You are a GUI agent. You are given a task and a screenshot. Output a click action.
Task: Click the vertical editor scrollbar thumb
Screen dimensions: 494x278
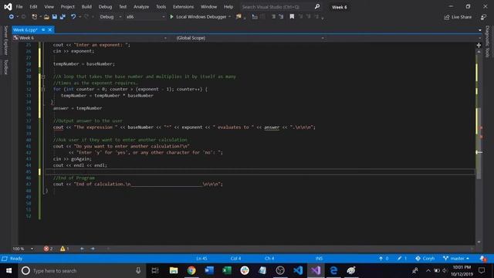479,144
